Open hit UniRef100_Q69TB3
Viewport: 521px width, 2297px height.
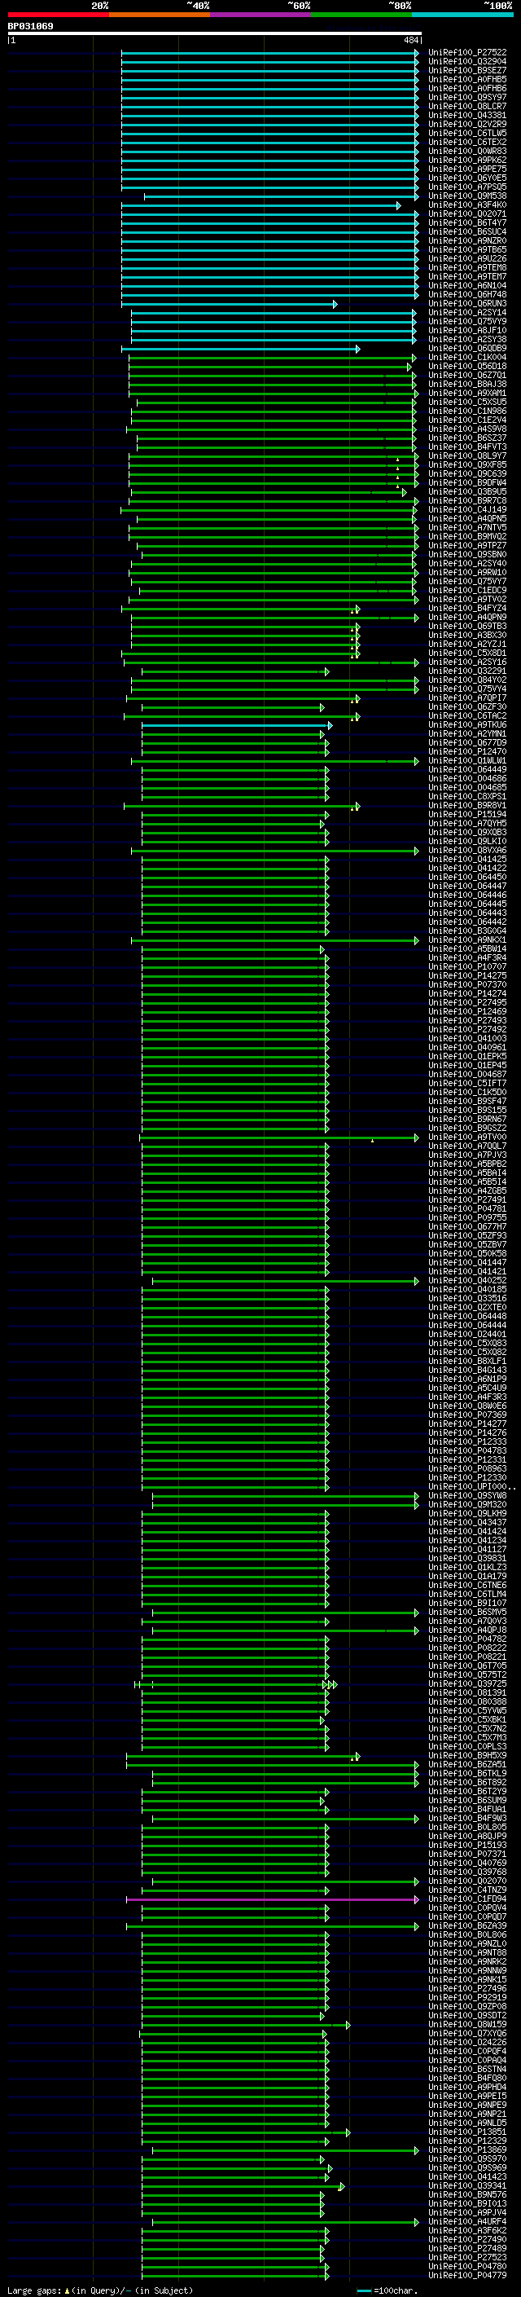click(466, 627)
